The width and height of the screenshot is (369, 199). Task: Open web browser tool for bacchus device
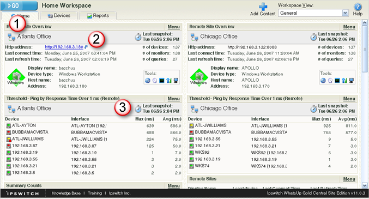pyautogui.click(x=148, y=81)
